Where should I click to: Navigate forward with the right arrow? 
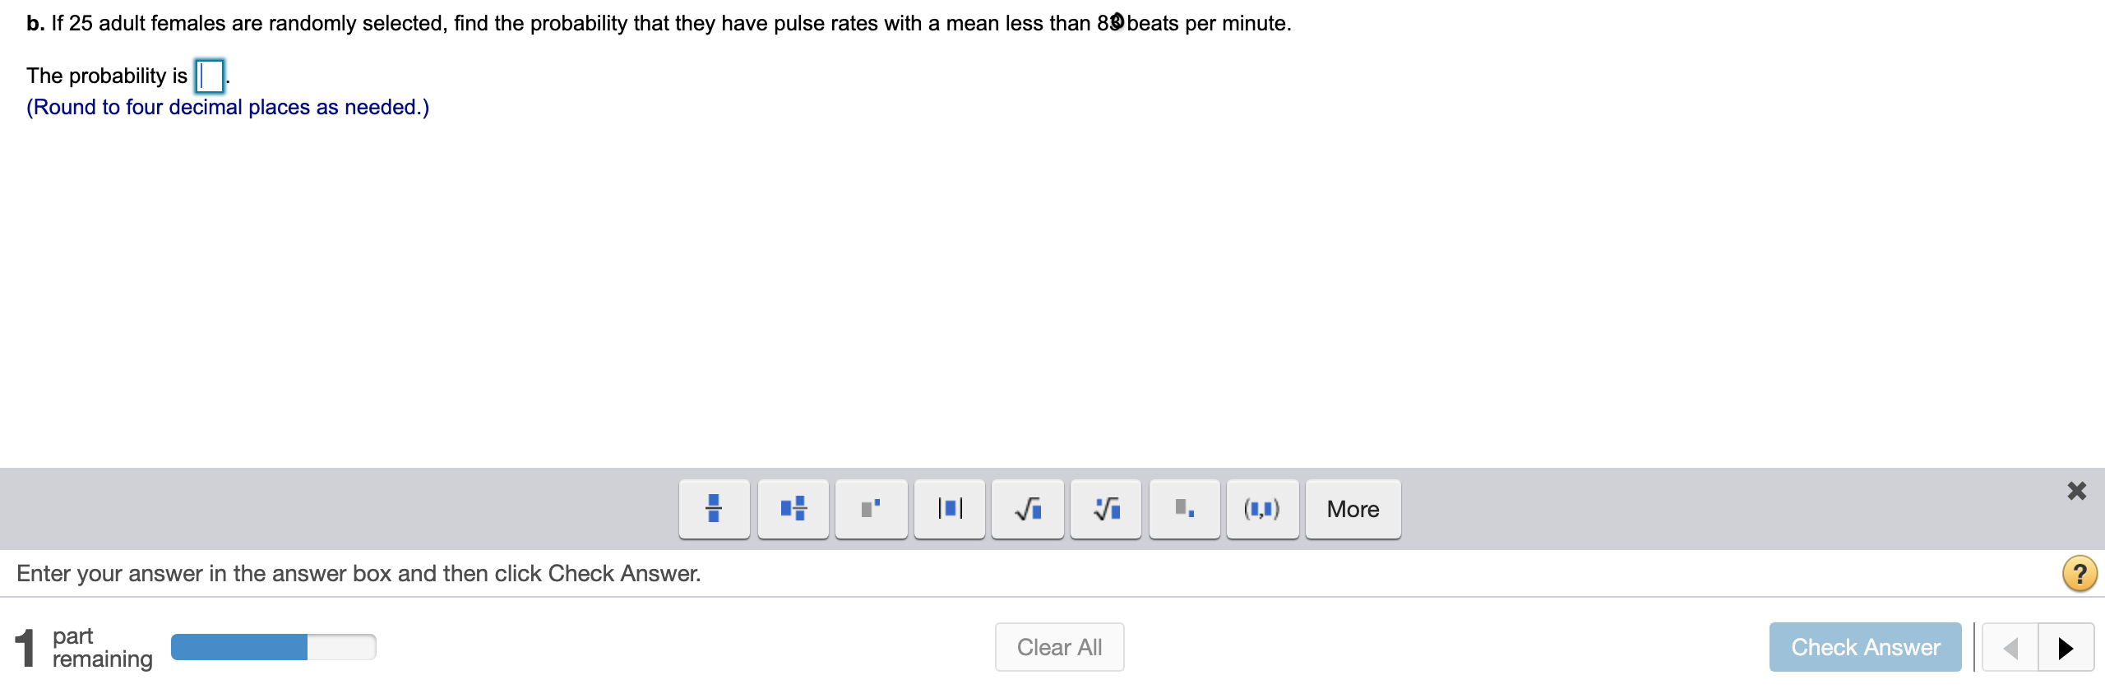2066,647
